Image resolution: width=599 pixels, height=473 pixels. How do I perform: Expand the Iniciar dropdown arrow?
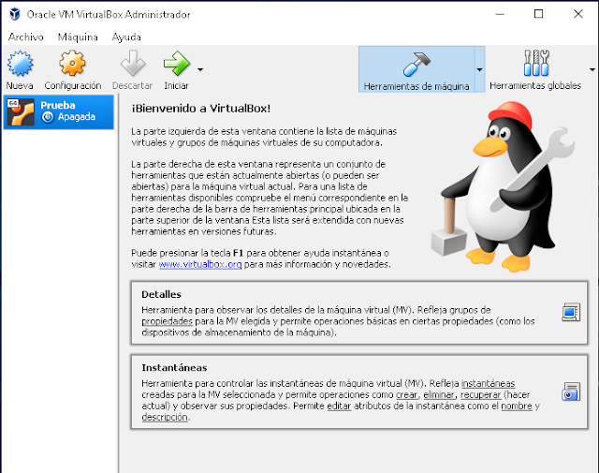pos(200,69)
